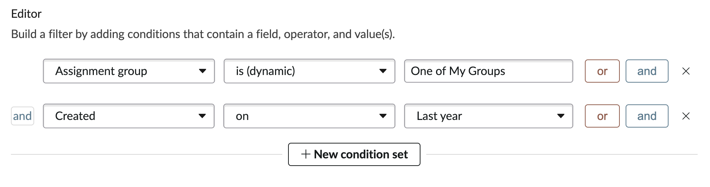Click the arrow on the "on" dropdown
Viewport: 710px width, 187px height.
(x=383, y=116)
